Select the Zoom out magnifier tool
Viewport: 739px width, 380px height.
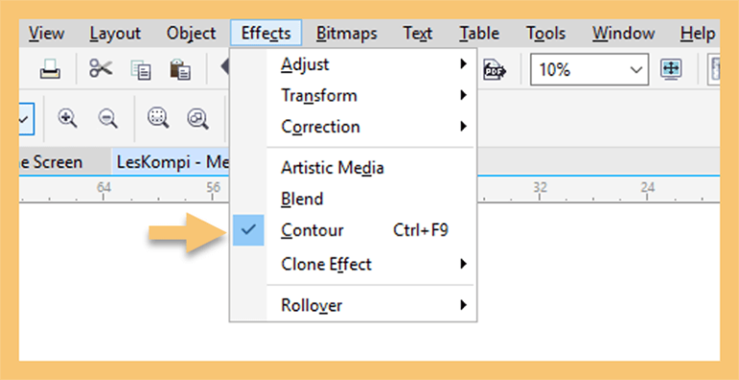[x=108, y=118]
